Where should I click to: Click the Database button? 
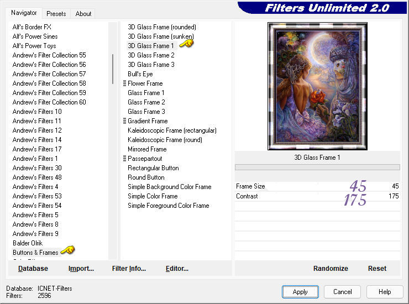click(33, 269)
